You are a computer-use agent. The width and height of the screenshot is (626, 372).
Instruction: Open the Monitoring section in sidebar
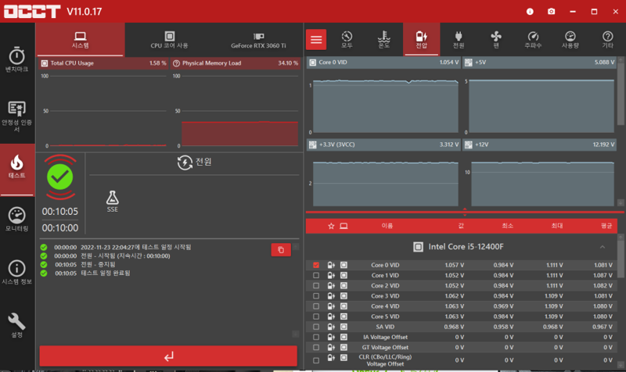(16, 220)
